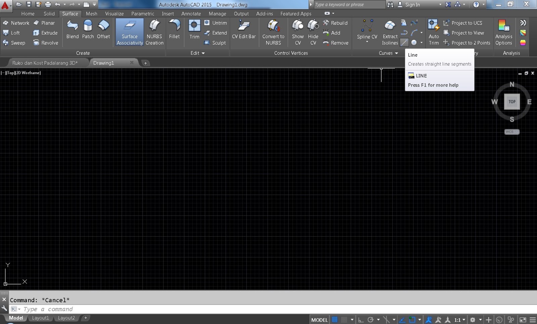Toggle ortho mode in status bar
The image size is (537, 324).
(x=361, y=320)
